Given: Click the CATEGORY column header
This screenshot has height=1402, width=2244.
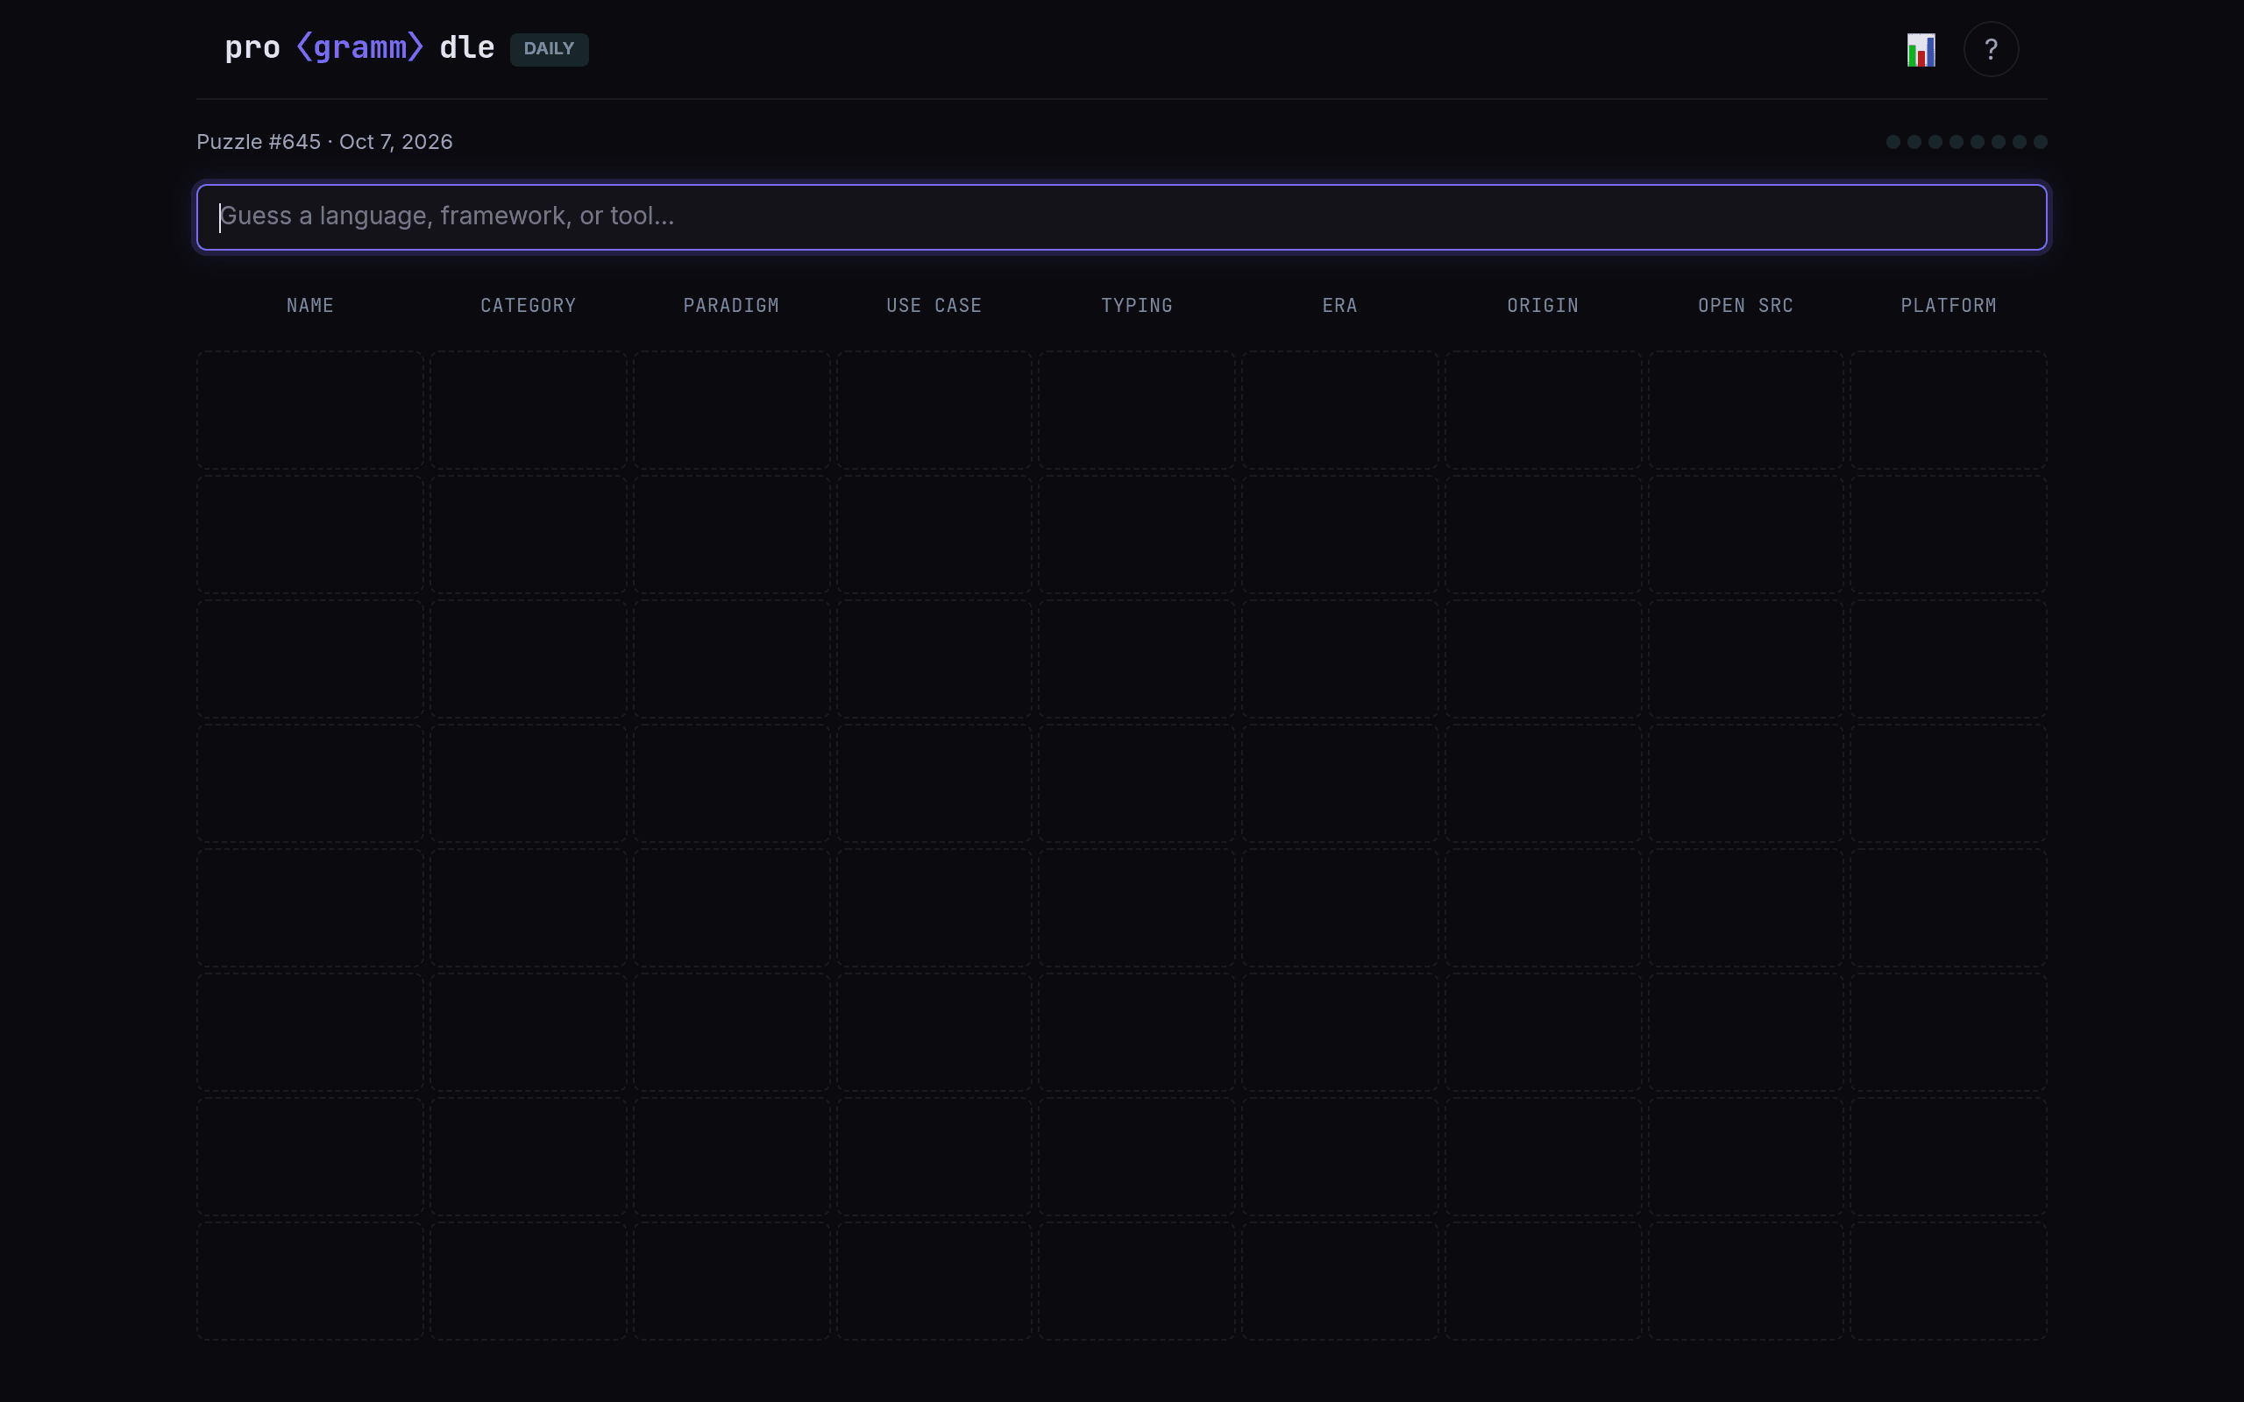Looking at the screenshot, I should pos(528,305).
